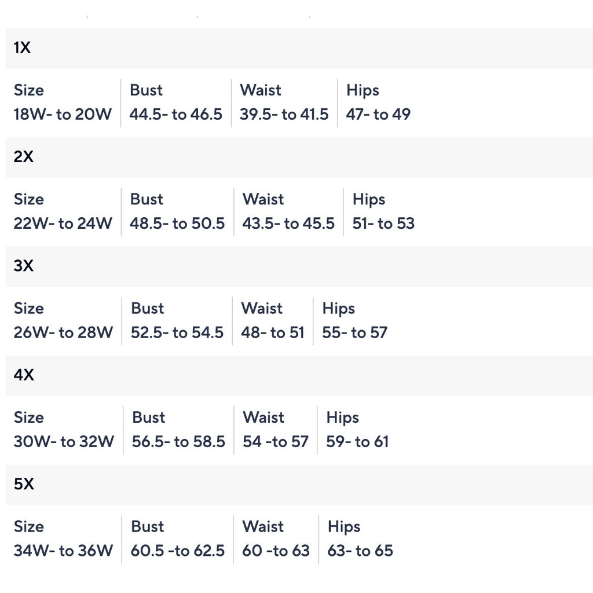Click the 55- to 57 hips value
The height and width of the screenshot is (593, 593).
click(x=355, y=332)
